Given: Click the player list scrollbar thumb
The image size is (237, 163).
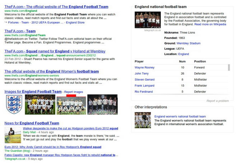Looking at the screenshot, I should point(229,67).
